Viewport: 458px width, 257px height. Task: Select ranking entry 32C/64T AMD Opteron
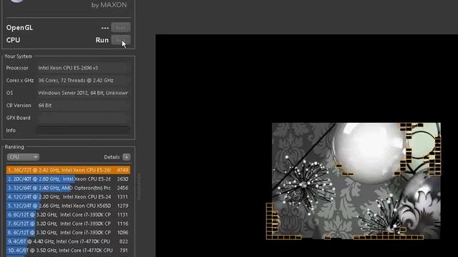tap(68, 188)
